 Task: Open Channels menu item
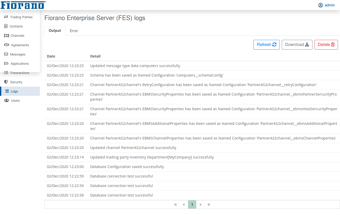click(x=20, y=35)
